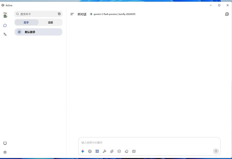The width and height of the screenshot is (232, 159).
Task: Click the history clock icon in the search bar
Action: [x=59, y=14]
